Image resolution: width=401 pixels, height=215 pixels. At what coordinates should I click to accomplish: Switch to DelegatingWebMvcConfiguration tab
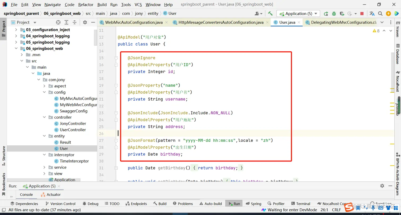point(341,22)
